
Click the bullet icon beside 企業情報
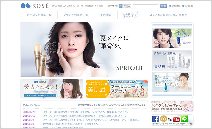[x=170, y=6]
